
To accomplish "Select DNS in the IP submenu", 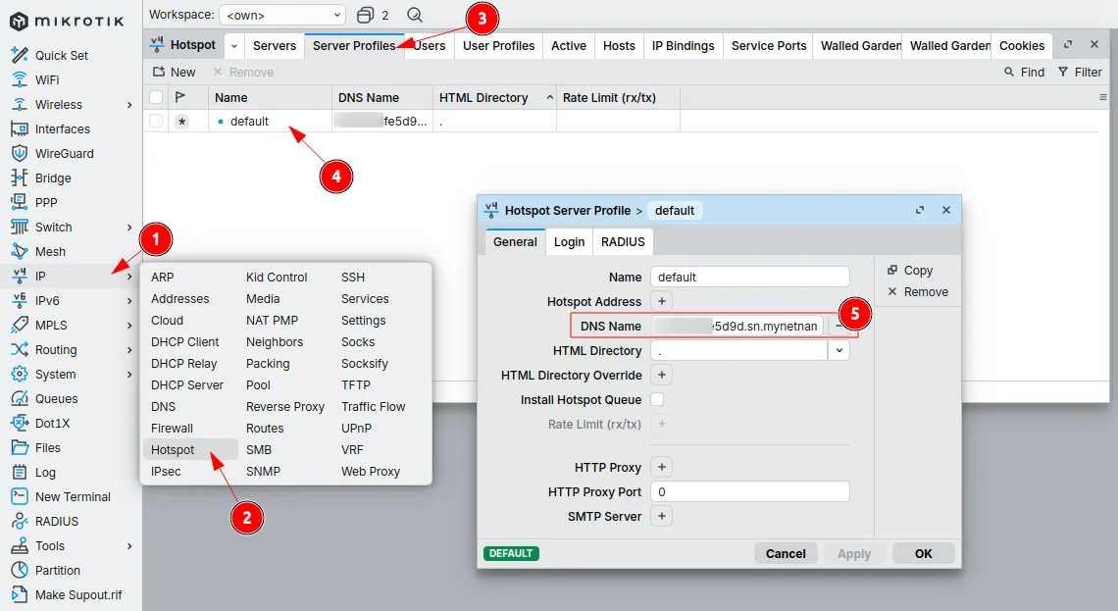I will [163, 406].
